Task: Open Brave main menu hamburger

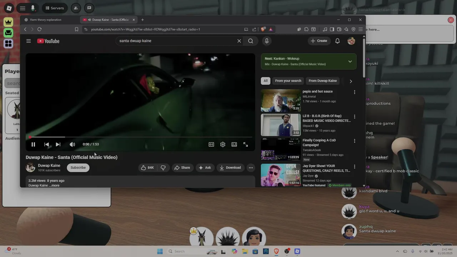Action: 361,29
